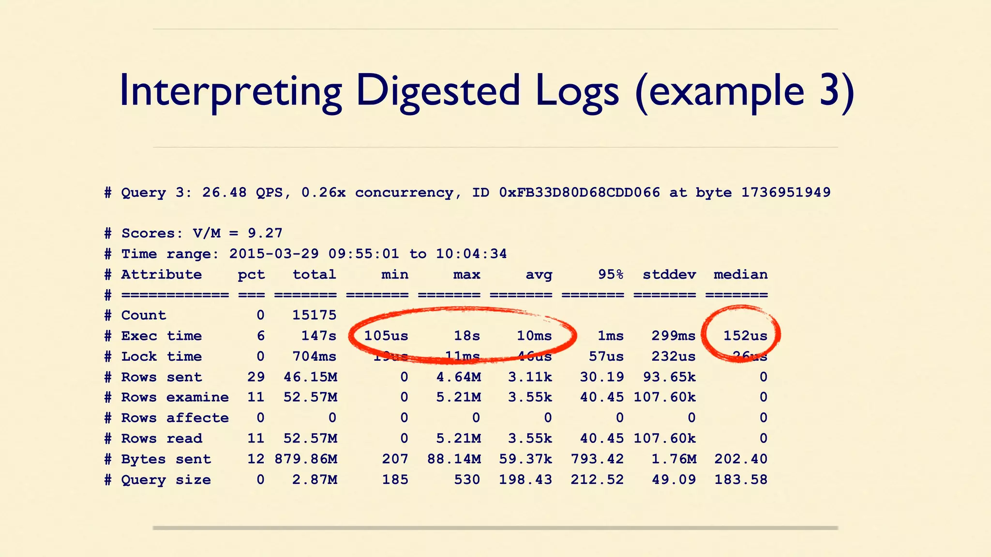Click the Rows sent avg '3.11k'

tap(530, 377)
